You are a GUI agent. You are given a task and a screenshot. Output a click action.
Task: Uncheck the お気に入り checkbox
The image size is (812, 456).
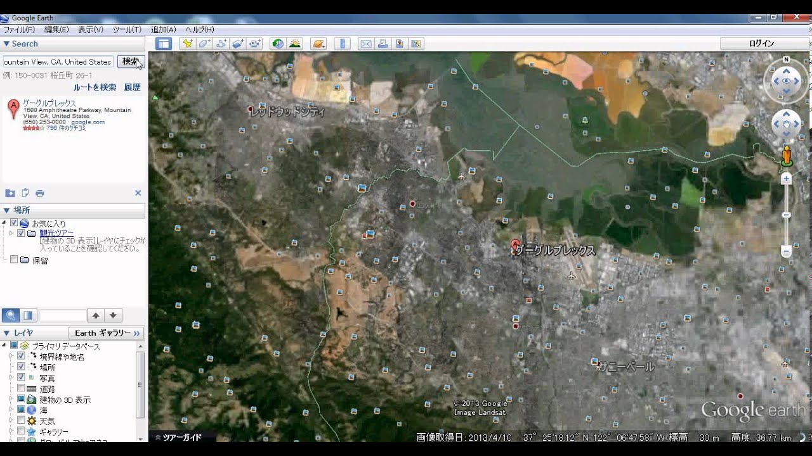(x=14, y=223)
